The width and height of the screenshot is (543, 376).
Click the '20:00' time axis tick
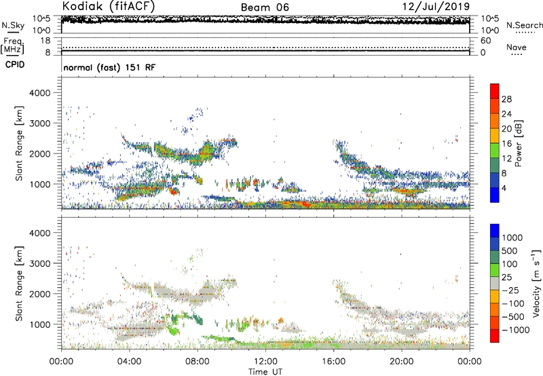(x=401, y=361)
